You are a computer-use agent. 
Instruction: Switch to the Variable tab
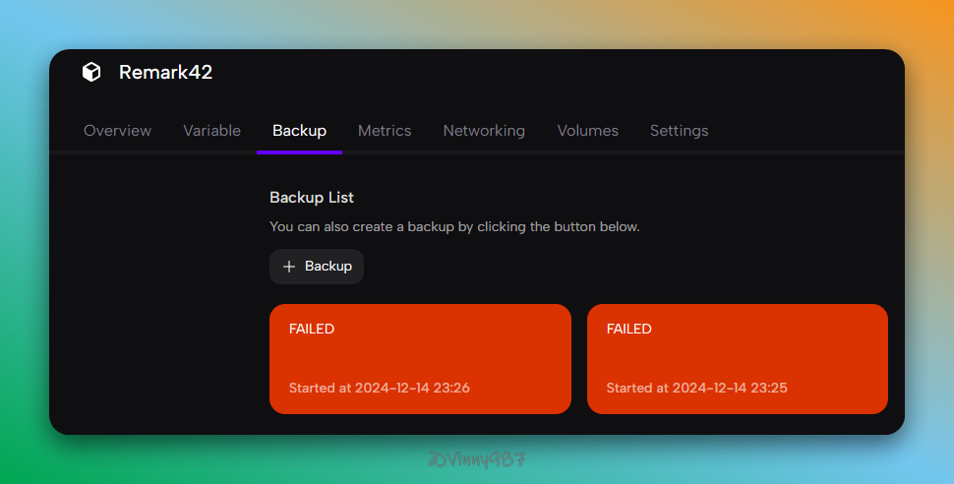[x=211, y=131]
